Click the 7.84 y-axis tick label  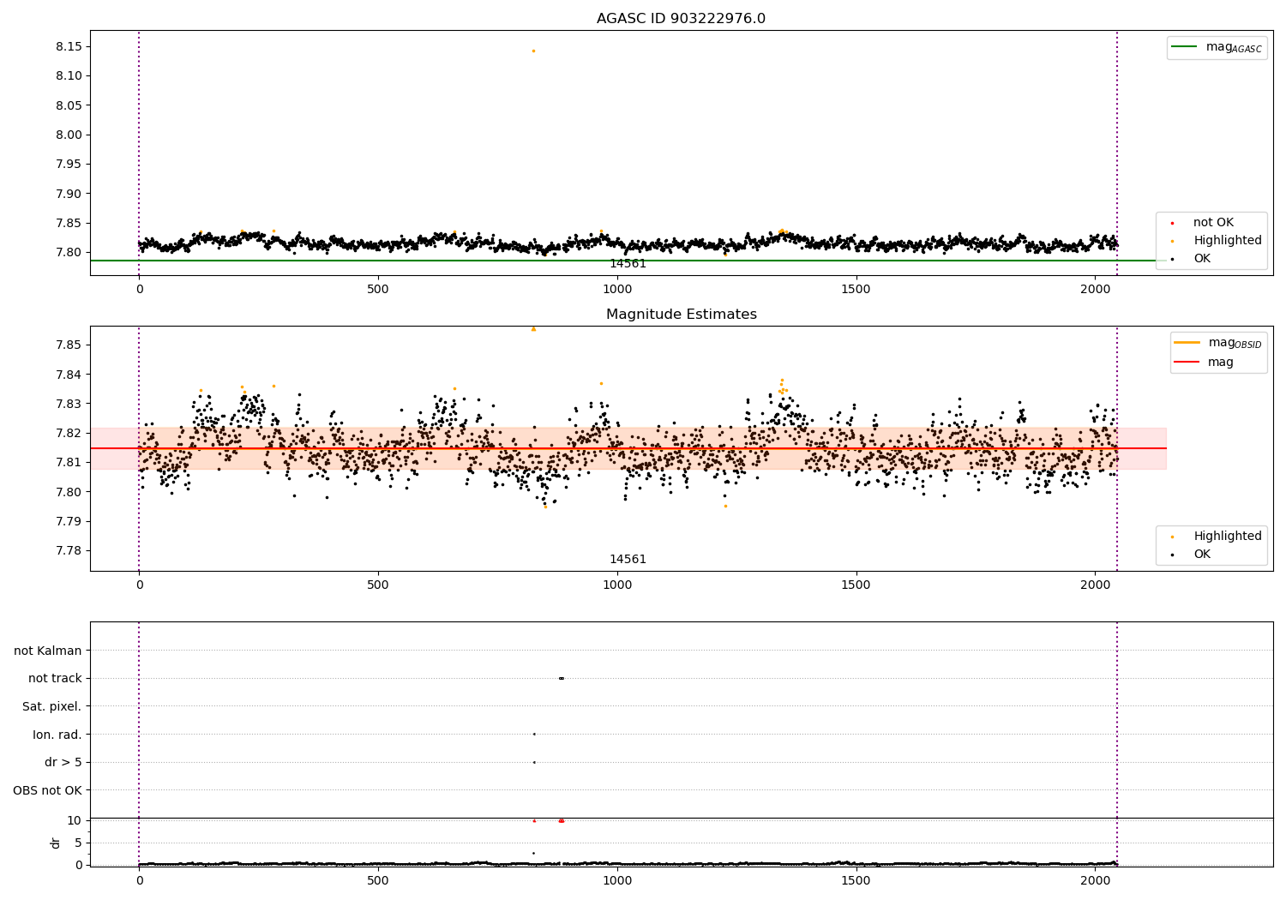click(68, 375)
